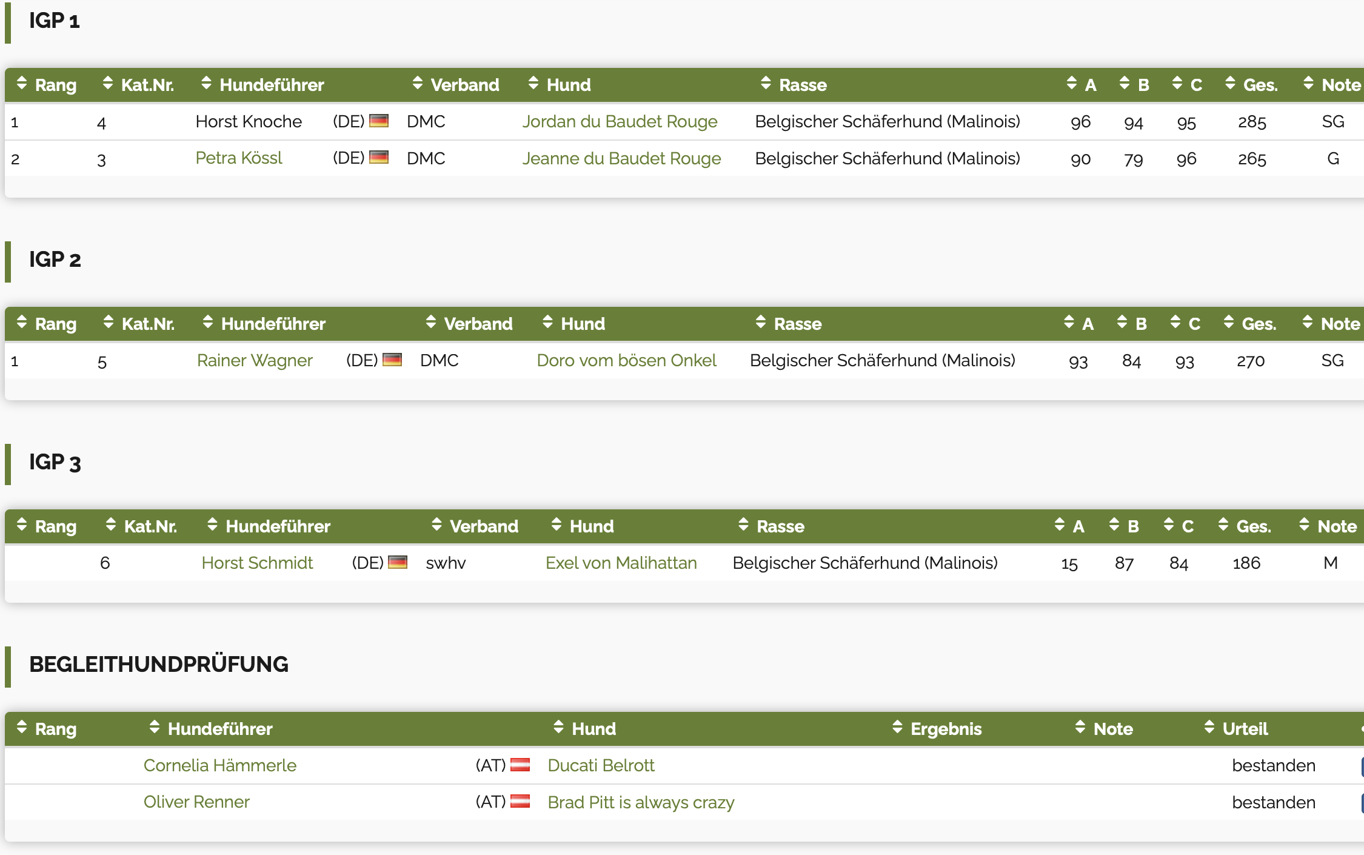Sort IGP 2 table by Rang
1364x855 pixels.
(47, 324)
